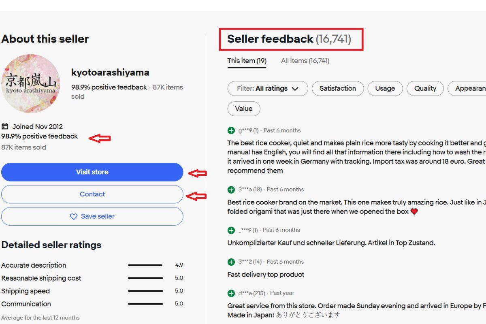Select the Satisfaction filter chip
This screenshot has height=324, width=486.
coord(338,88)
